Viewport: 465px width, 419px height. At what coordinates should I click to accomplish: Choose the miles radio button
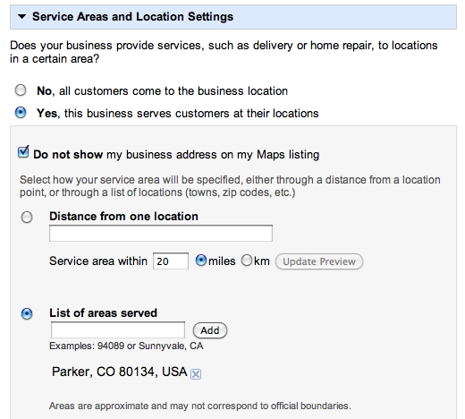[x=201, y=261]
